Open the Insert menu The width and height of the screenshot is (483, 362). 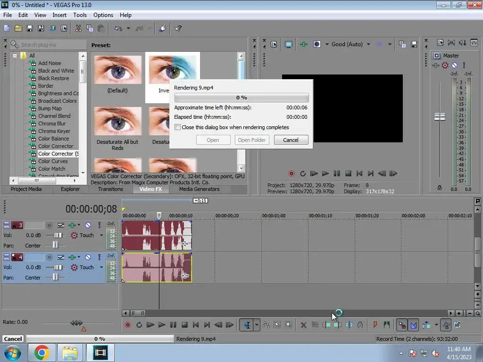pos(59,15)
